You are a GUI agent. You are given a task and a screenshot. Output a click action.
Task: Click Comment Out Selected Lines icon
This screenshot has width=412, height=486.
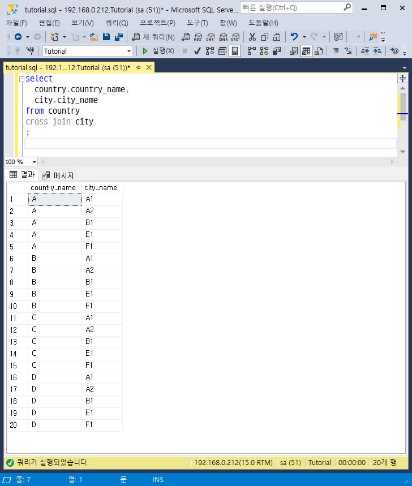(336, 51)
